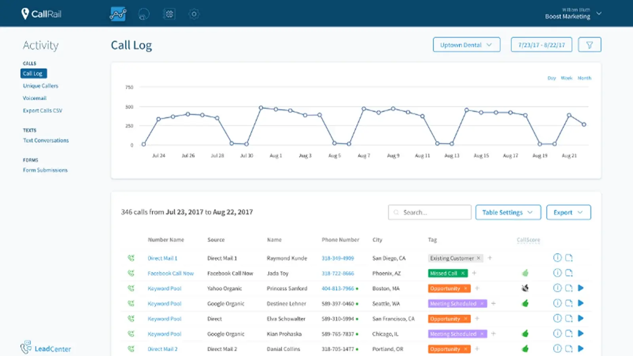Play the Princess Sanford call recording
Screen dimensions: 633x356
click(x=581, y=288)
